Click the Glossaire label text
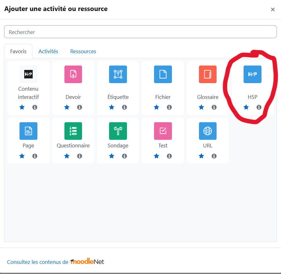The width and height of the screenshot is (281, 274). tap(208, 97)
